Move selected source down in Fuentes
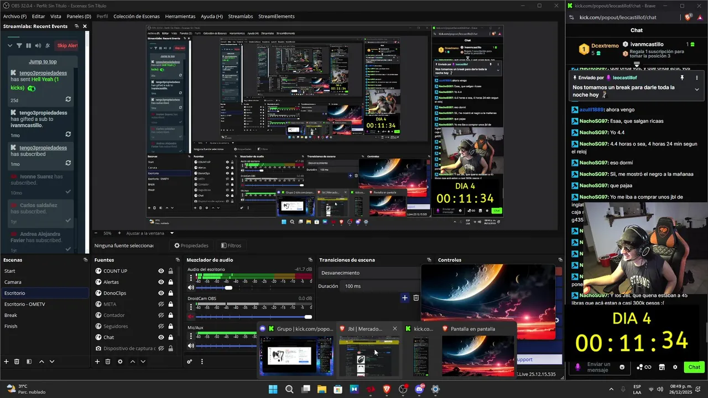The height and width of the screenshot is (398, 708). (x=143, y=362)
